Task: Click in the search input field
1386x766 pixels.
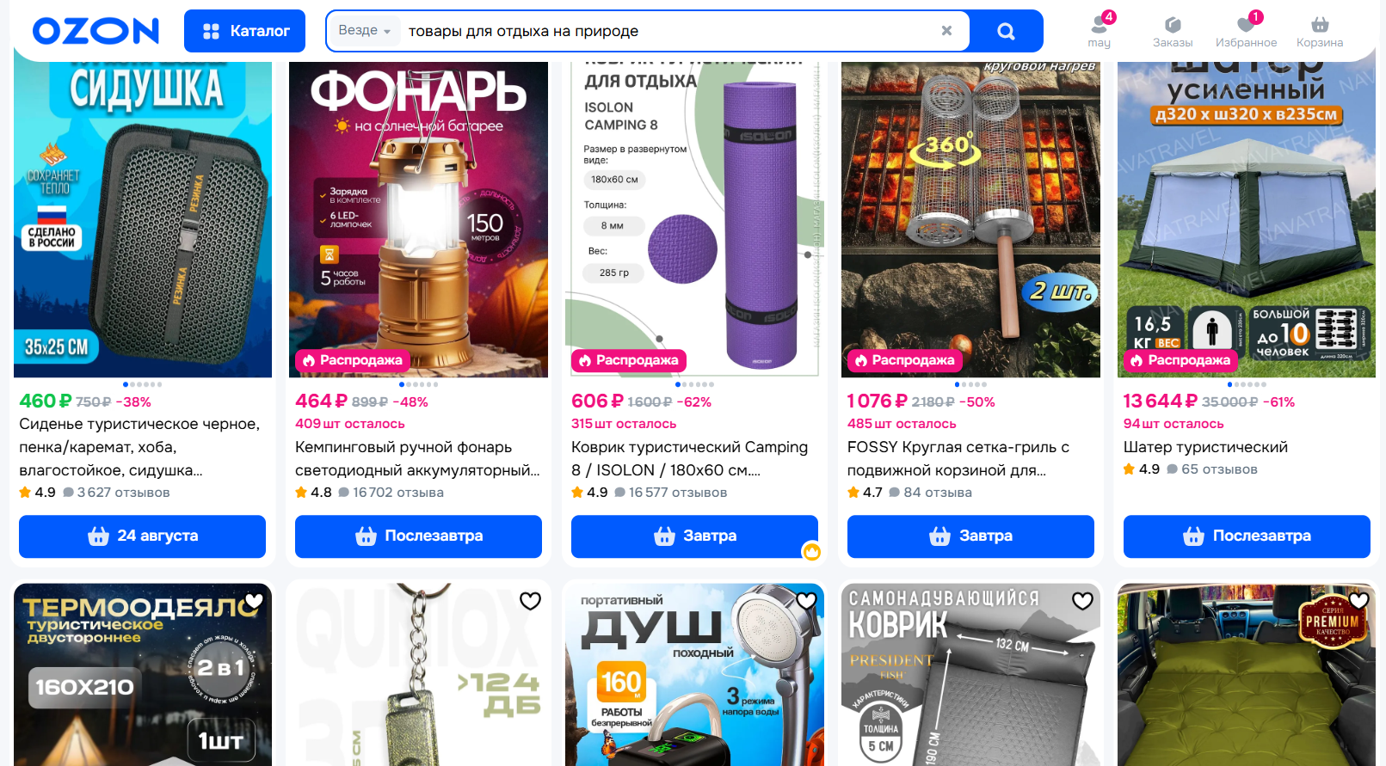Action: click(x=671, y=31)
